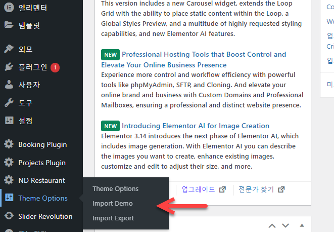Viewport: 334px width, 232px height.
Task: Open Booking Plugin settings
Action: [x=41, y=144]
